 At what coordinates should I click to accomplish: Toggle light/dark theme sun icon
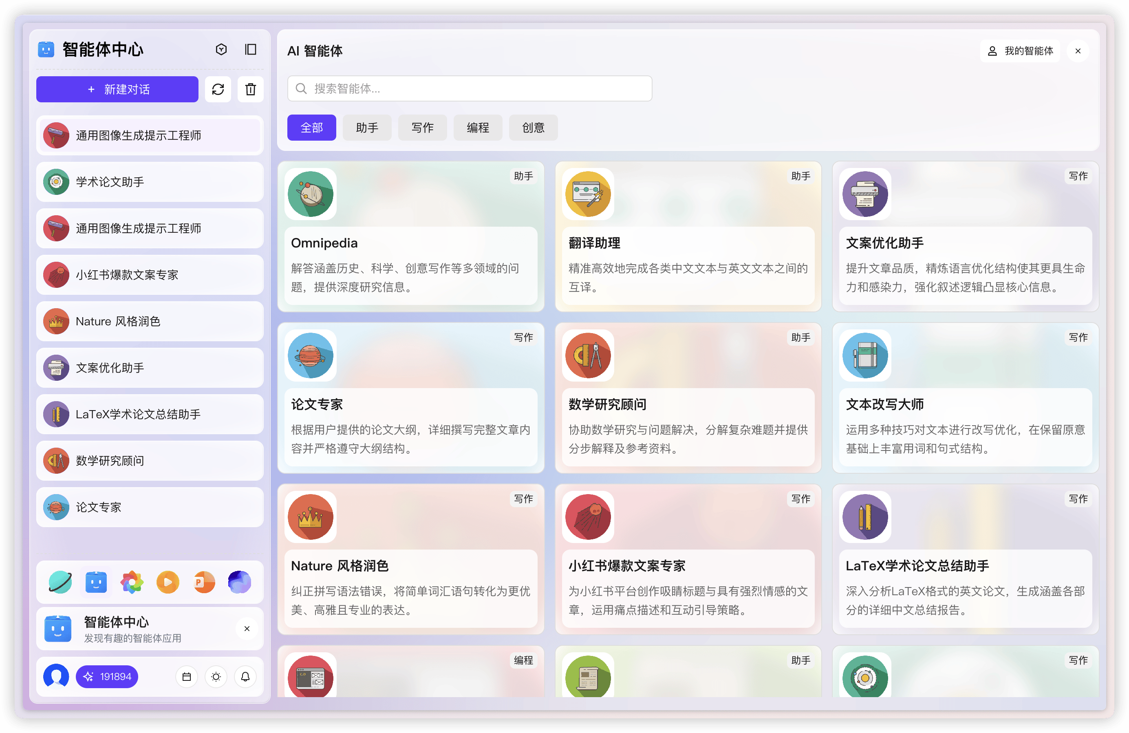tap(216, 677)
